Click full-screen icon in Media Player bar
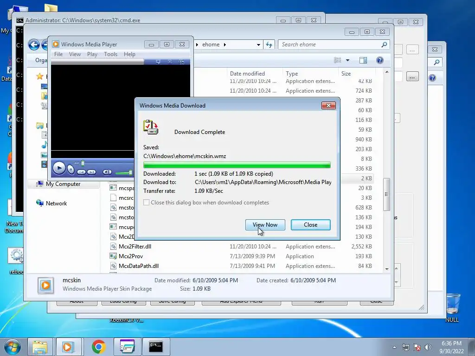The image size is (475, 356). [x=170, y=62]
